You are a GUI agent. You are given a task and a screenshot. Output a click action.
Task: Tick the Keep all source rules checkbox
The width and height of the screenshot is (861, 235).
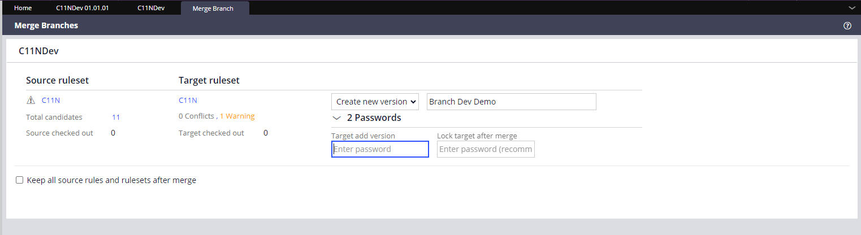(x=19, y=180)
